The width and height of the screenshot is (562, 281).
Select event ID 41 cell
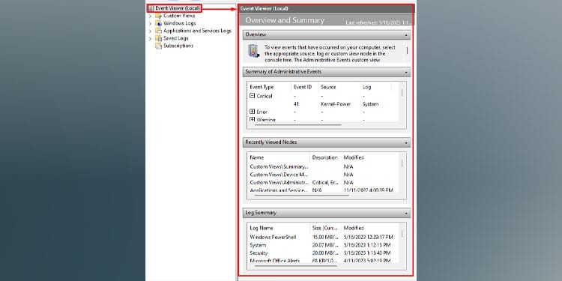click(296, 104)
